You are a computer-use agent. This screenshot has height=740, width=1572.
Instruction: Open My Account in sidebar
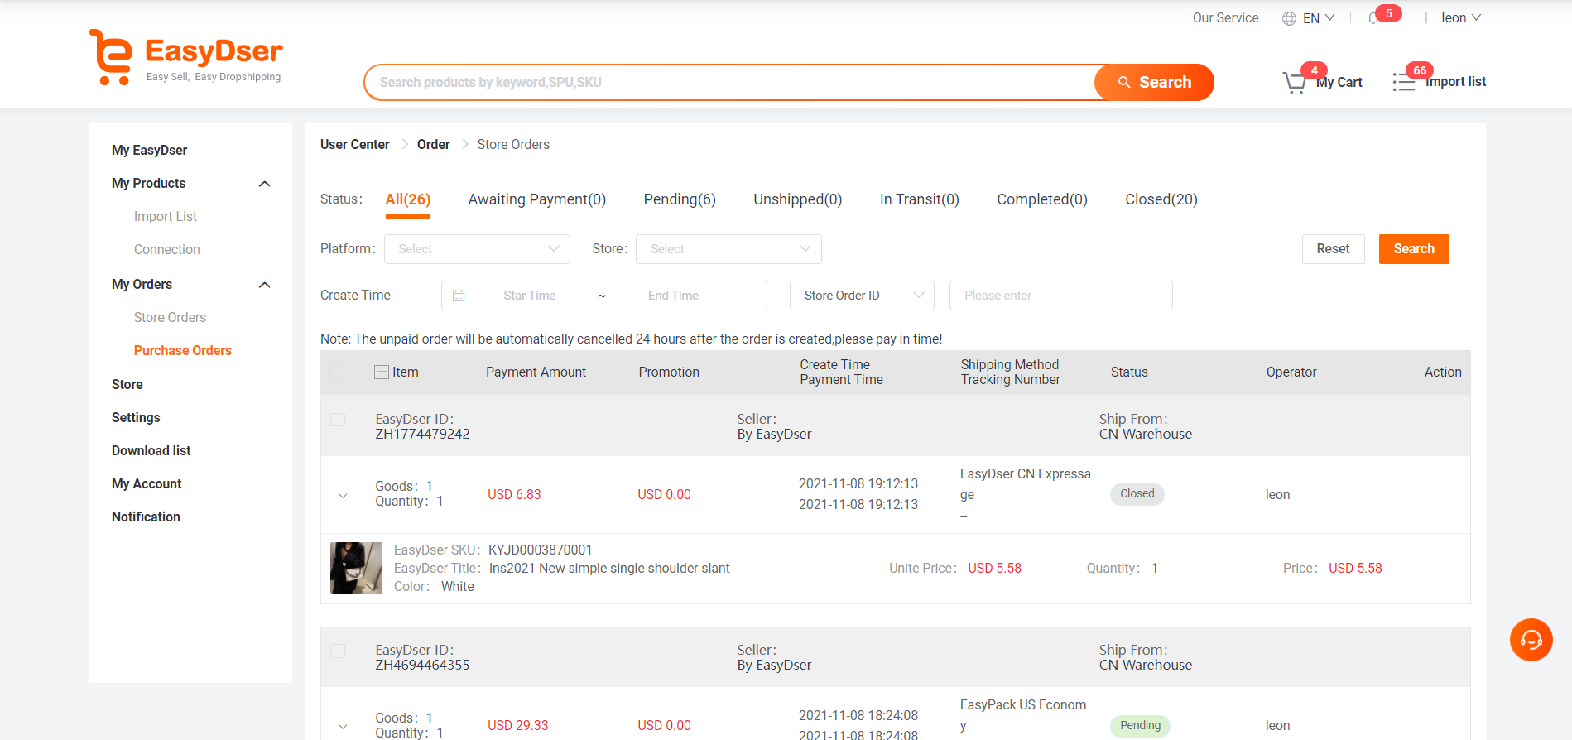(x=147, y=484)
